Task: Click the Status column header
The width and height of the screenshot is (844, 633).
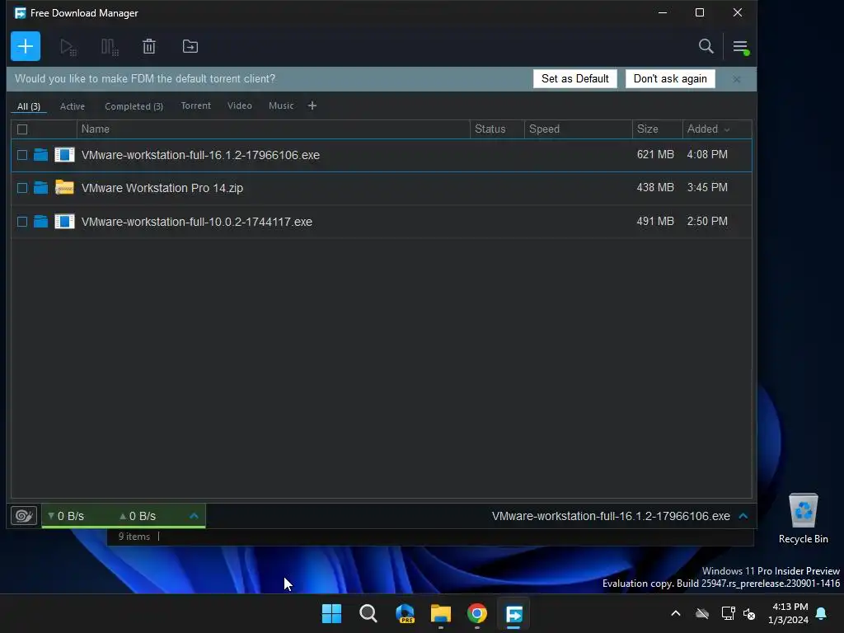Action: click(497, 129)
